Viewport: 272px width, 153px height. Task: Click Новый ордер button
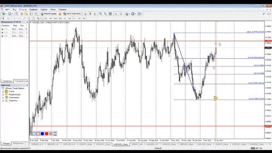tap(48, 14)
